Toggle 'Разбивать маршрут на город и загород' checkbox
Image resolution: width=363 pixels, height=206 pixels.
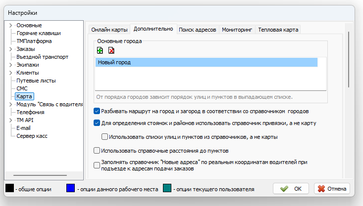point(97,111)
